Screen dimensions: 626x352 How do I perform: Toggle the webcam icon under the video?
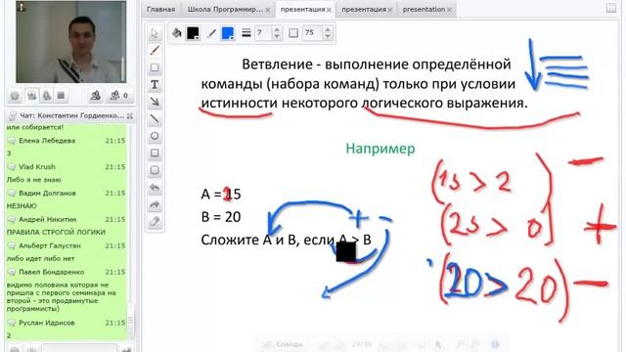31,96
